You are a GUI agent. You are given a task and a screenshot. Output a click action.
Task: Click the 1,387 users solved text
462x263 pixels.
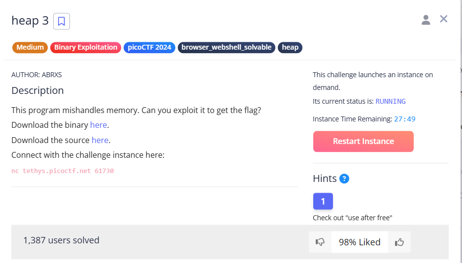(61, 240)
